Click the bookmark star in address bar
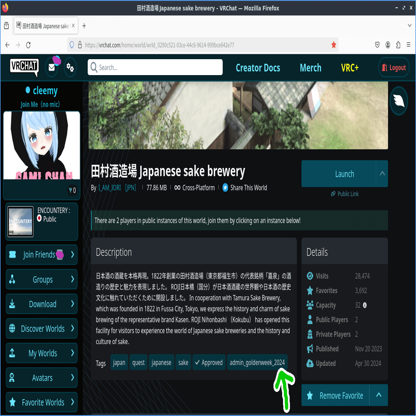This screenshot has width=416, height=416. pos(334,45)
